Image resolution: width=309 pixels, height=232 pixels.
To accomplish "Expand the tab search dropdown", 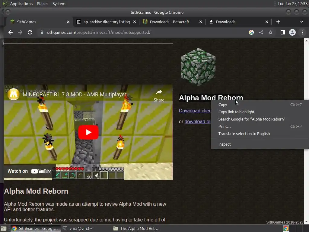I will (x=301, y=22).
